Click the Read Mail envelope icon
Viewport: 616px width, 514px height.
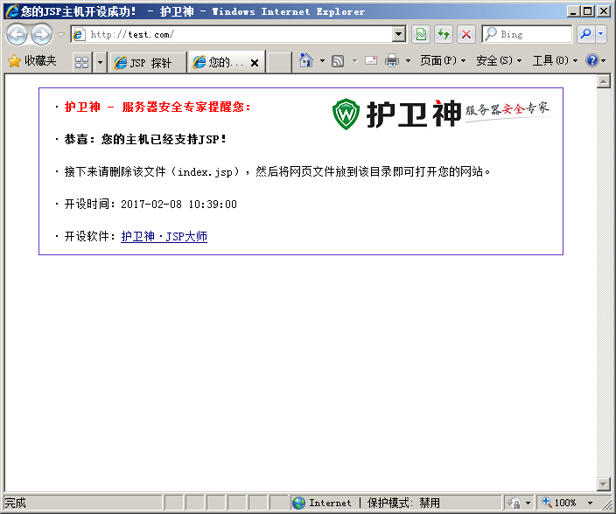pyautogui.click(x=371, y=61)
